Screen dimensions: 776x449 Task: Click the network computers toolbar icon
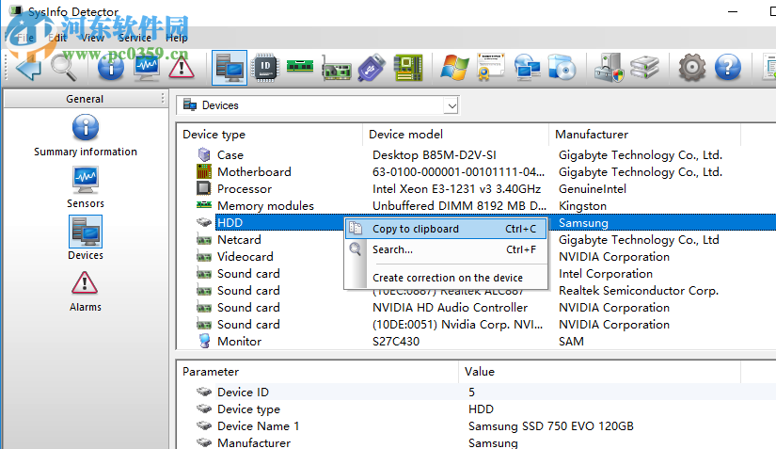(527, 68)
